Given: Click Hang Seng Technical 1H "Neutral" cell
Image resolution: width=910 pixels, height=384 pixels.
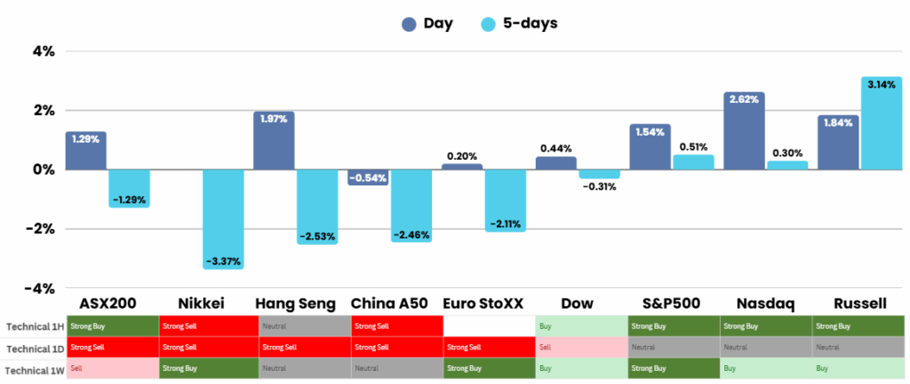Looking at the screenshot, I should pos(303,325).
